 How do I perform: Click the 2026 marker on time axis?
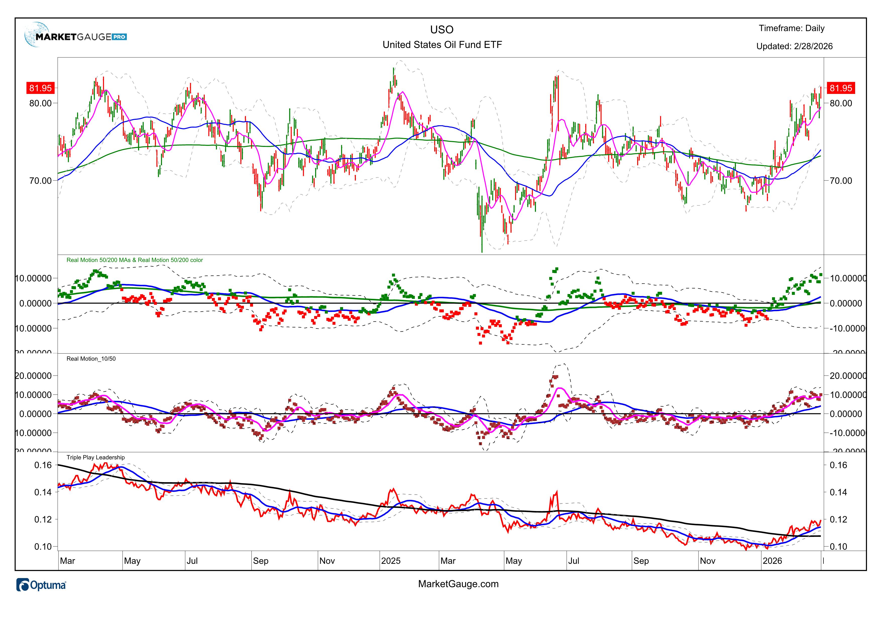coord(772,561)
